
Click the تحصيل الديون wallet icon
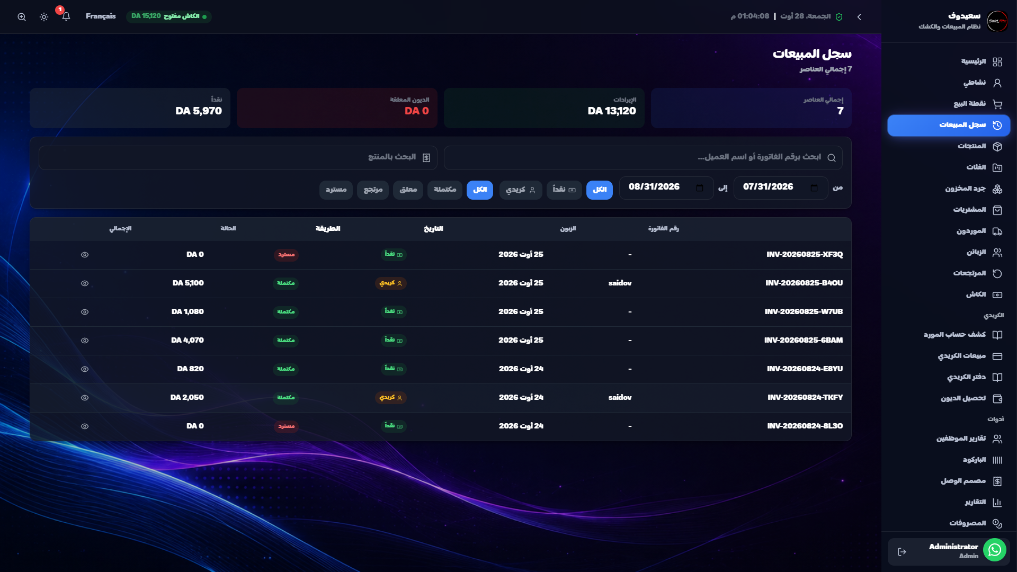(997, 399)
